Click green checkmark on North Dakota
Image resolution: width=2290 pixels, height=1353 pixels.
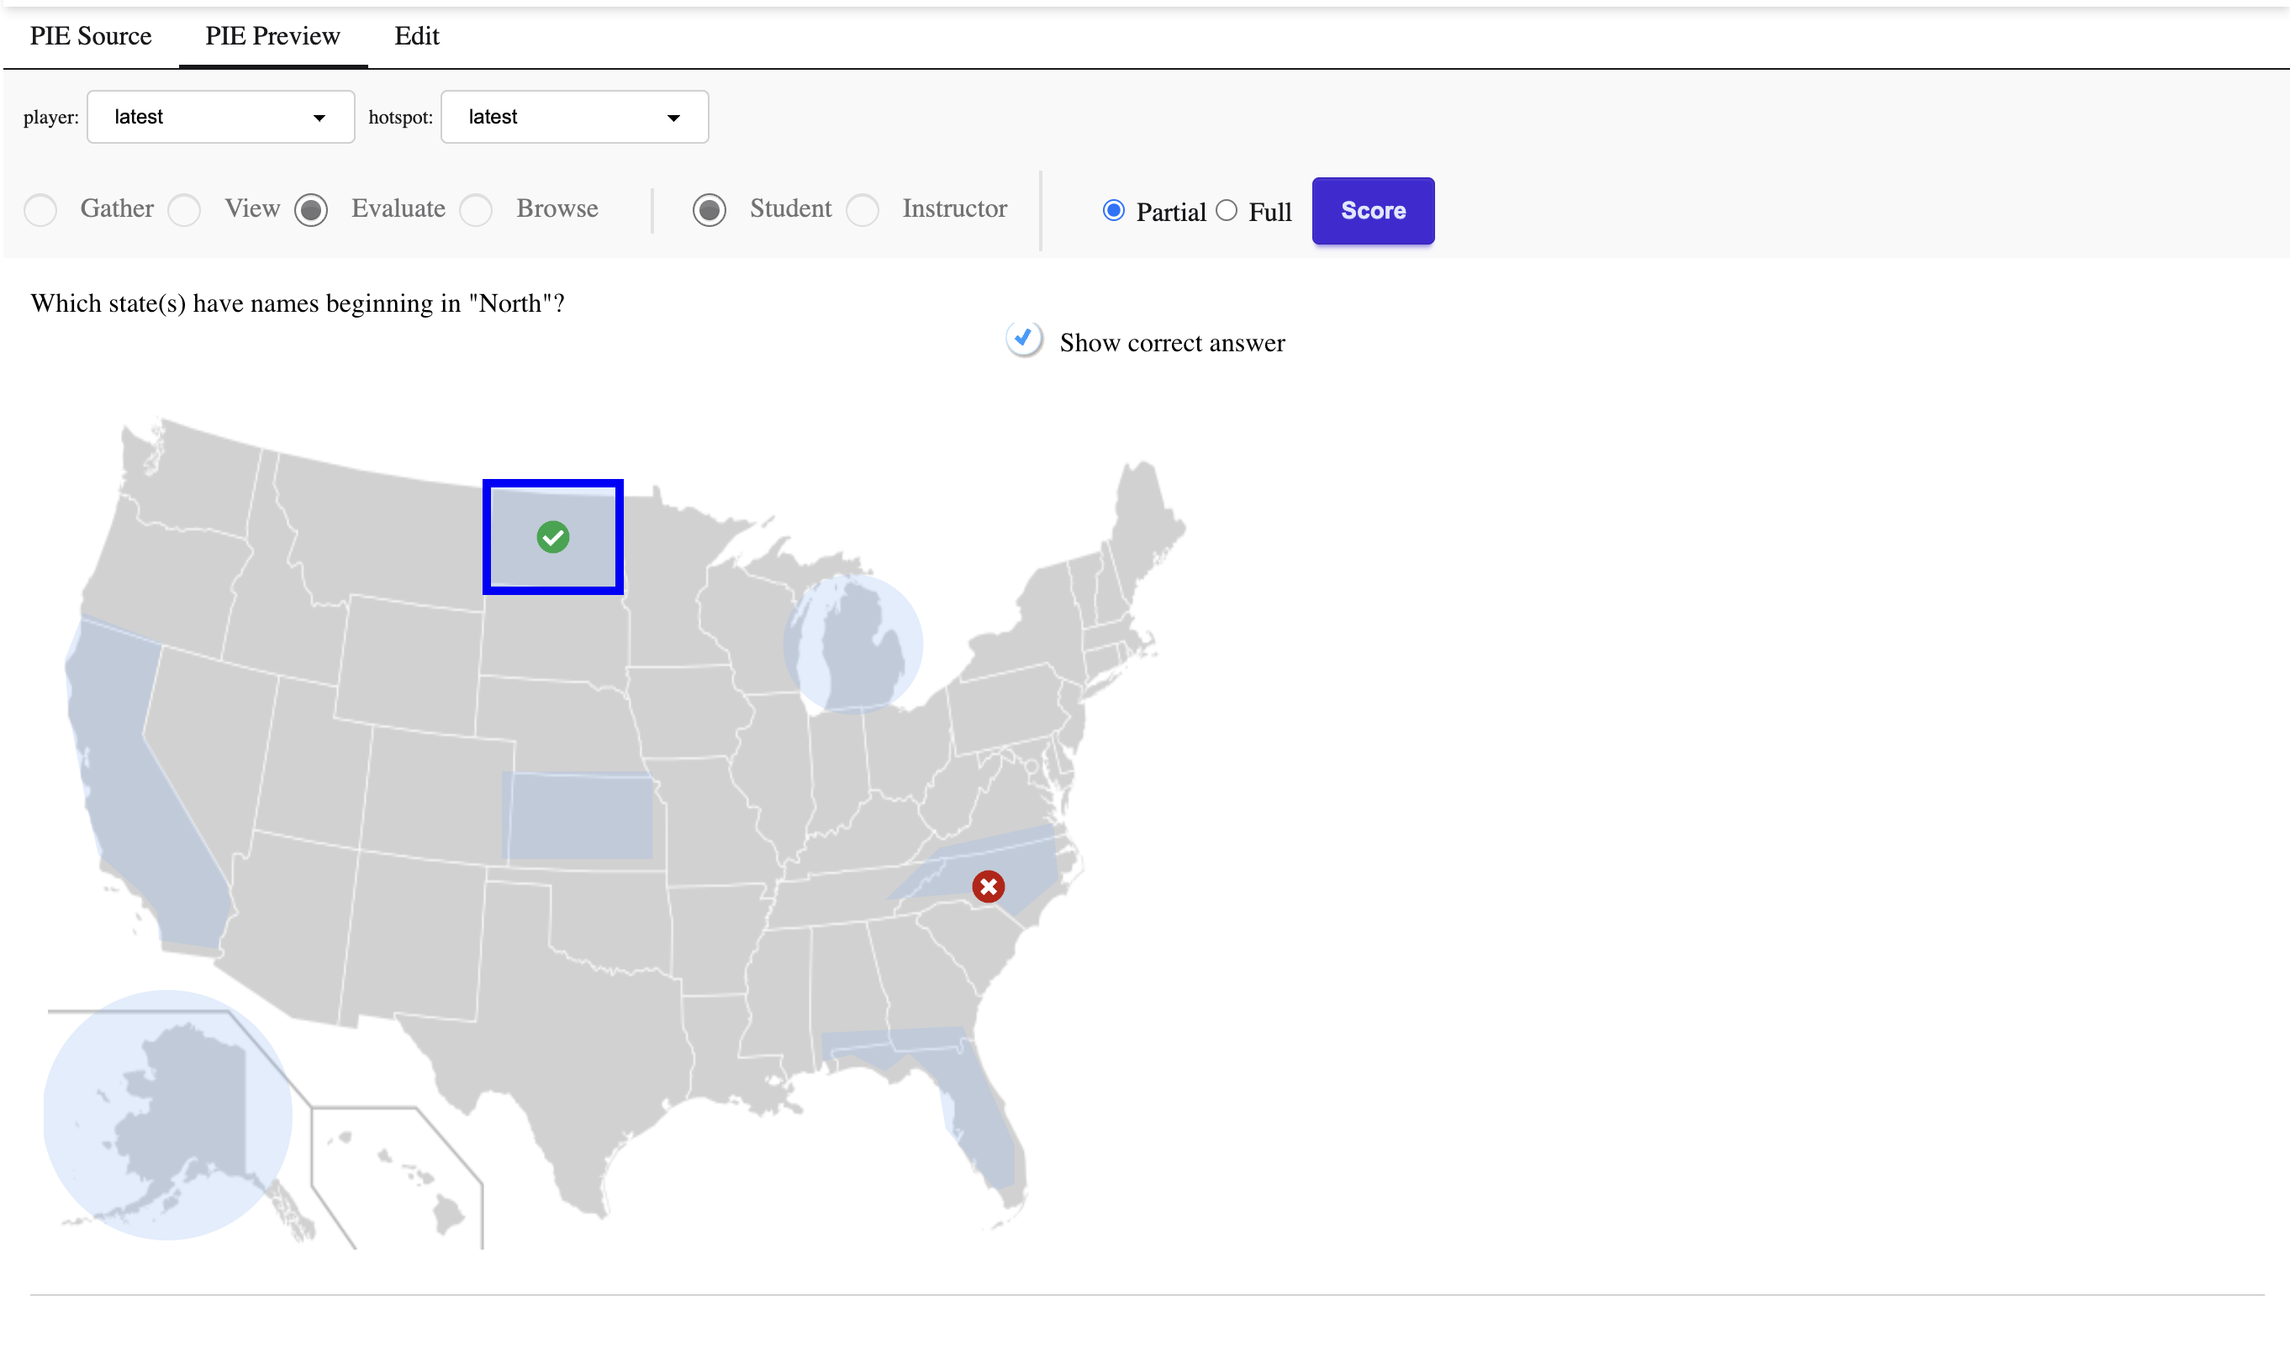pyautogui.click(x=552, y=537)
